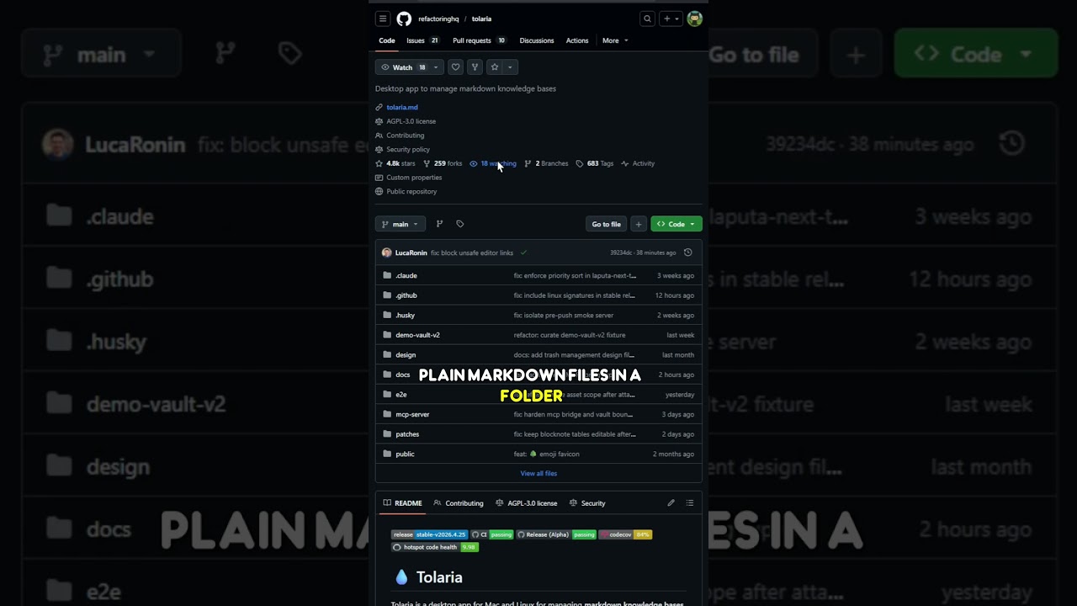Open the .husky folder

pos(406,316)
